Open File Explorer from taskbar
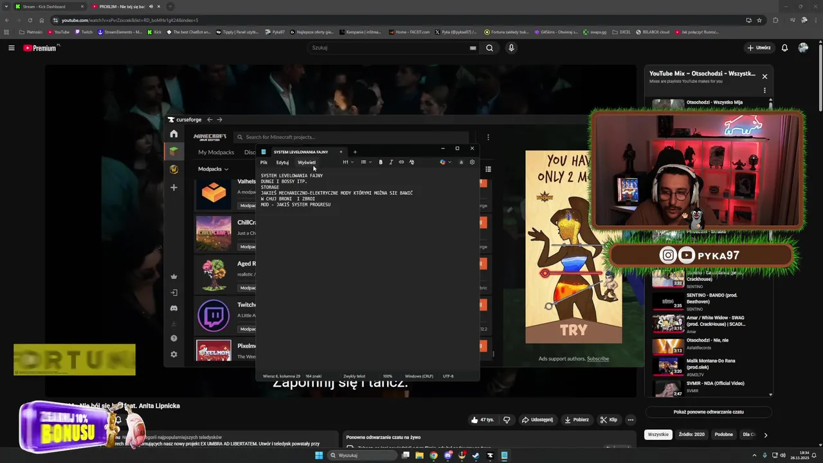 pyautogui.click(x=420, y=455)
